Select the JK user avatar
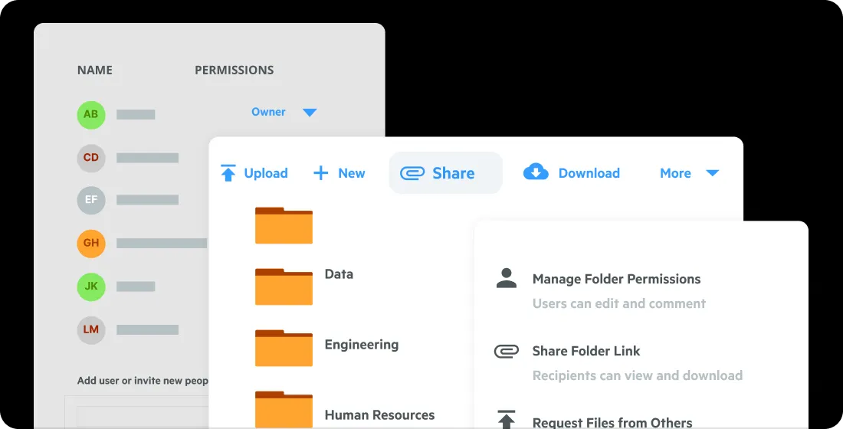Viewport: 843px width, 429px height. pos(91,286)
